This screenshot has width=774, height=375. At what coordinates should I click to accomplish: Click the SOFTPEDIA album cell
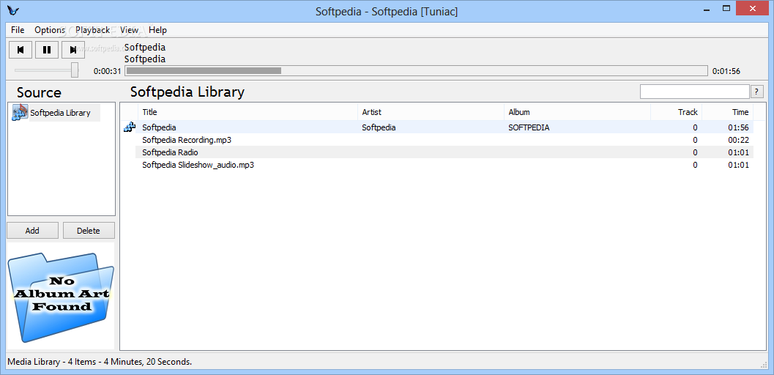coord(529,127)
